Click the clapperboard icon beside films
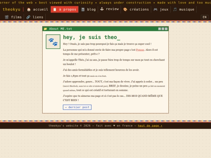 pos(7,17)
